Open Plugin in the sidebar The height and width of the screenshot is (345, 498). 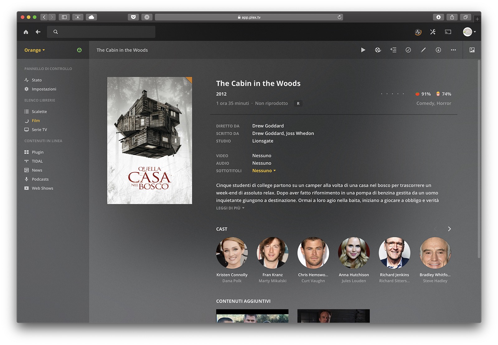(34, 152)
